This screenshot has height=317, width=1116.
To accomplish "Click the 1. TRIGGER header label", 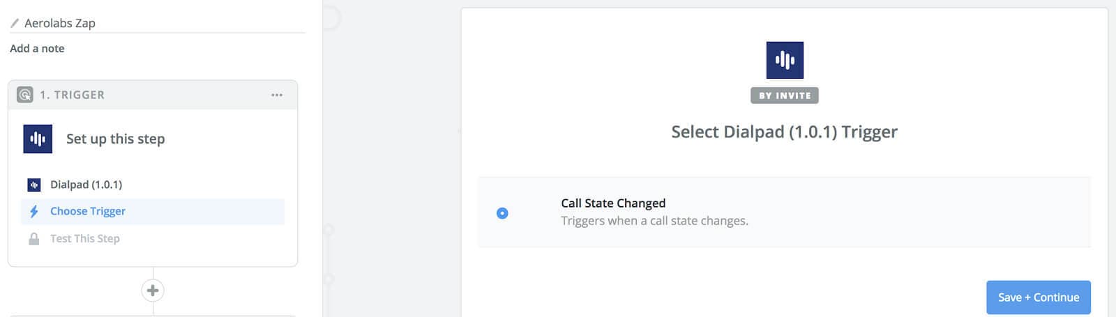I will coord(72,95).
